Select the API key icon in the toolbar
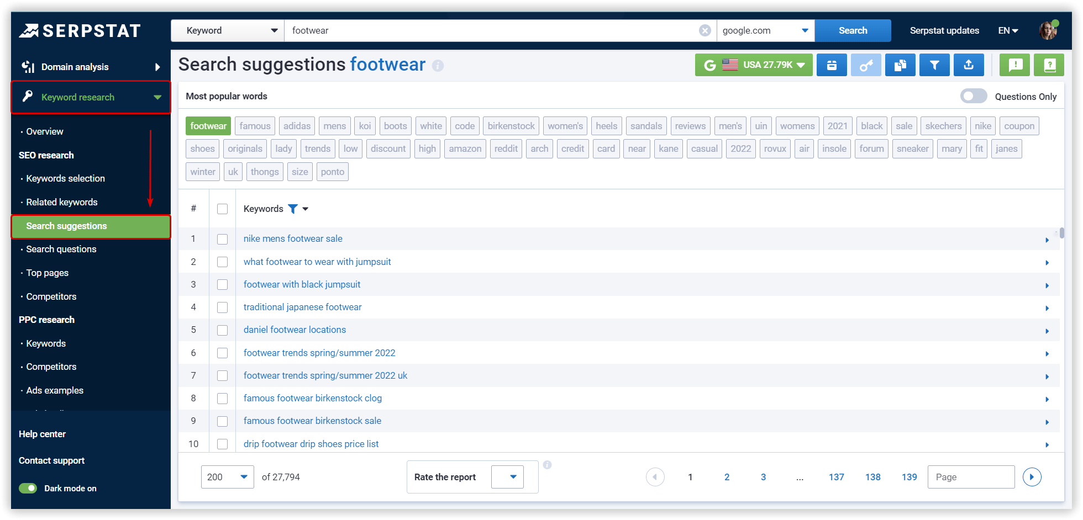1083x520 pixels. 866,65
